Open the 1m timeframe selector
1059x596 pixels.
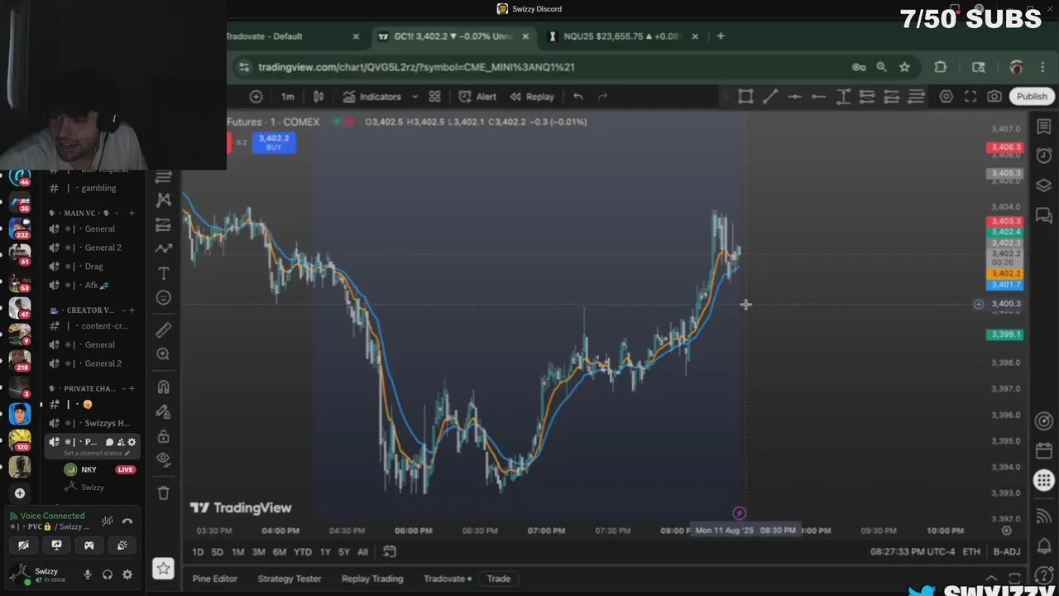click(287, 97)
